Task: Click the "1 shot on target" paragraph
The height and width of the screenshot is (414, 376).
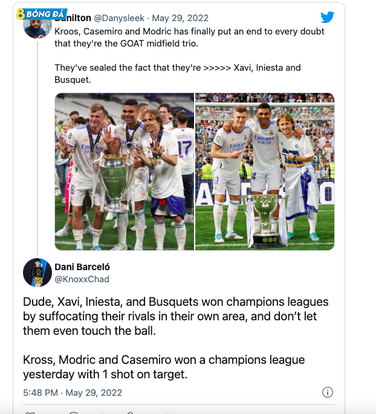Action: (163, 367)
